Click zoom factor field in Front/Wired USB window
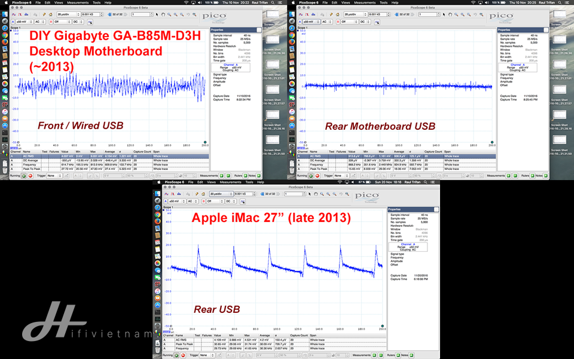This screenshot has width=574, height=359. (142, 14)
